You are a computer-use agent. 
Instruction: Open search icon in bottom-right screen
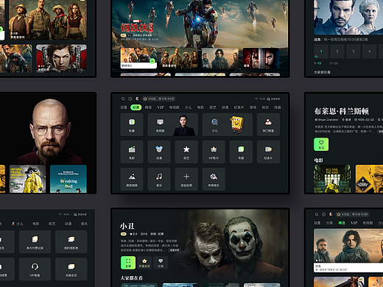tap(317, 214)
